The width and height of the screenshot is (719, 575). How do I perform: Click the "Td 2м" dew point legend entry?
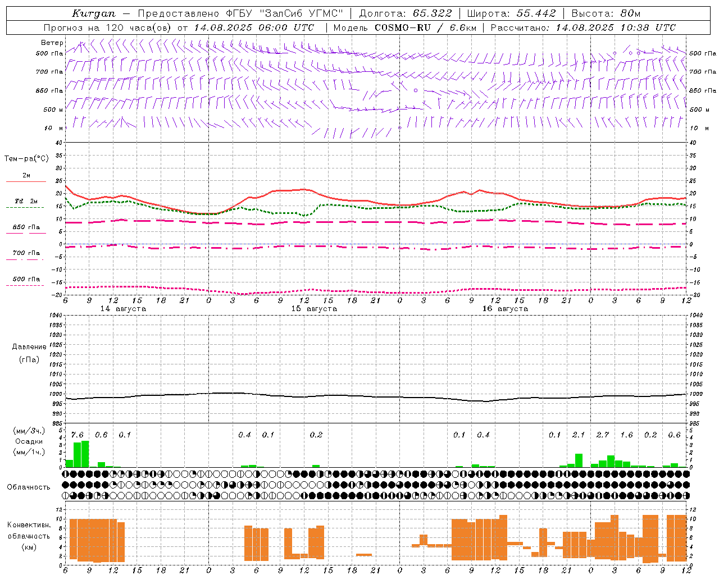pos(26,201)
